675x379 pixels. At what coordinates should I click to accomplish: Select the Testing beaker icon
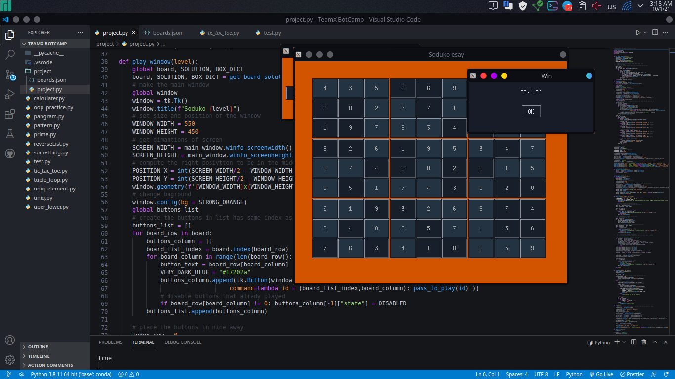[10, 134]
